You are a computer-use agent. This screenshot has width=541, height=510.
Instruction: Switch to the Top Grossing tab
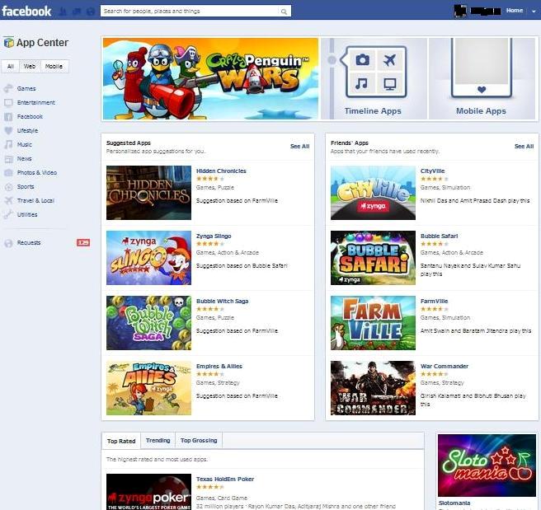point(199,441)
